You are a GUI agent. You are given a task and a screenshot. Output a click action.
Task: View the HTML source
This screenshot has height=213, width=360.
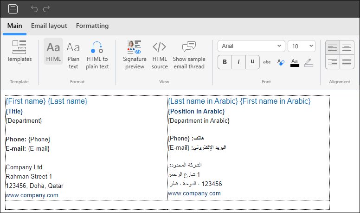click(160, 55)
